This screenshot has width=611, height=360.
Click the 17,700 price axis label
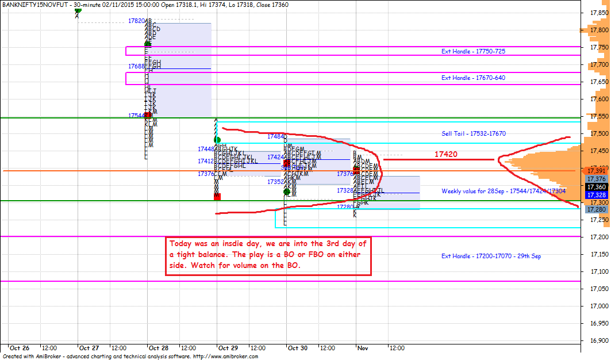(x=600, y=64)
